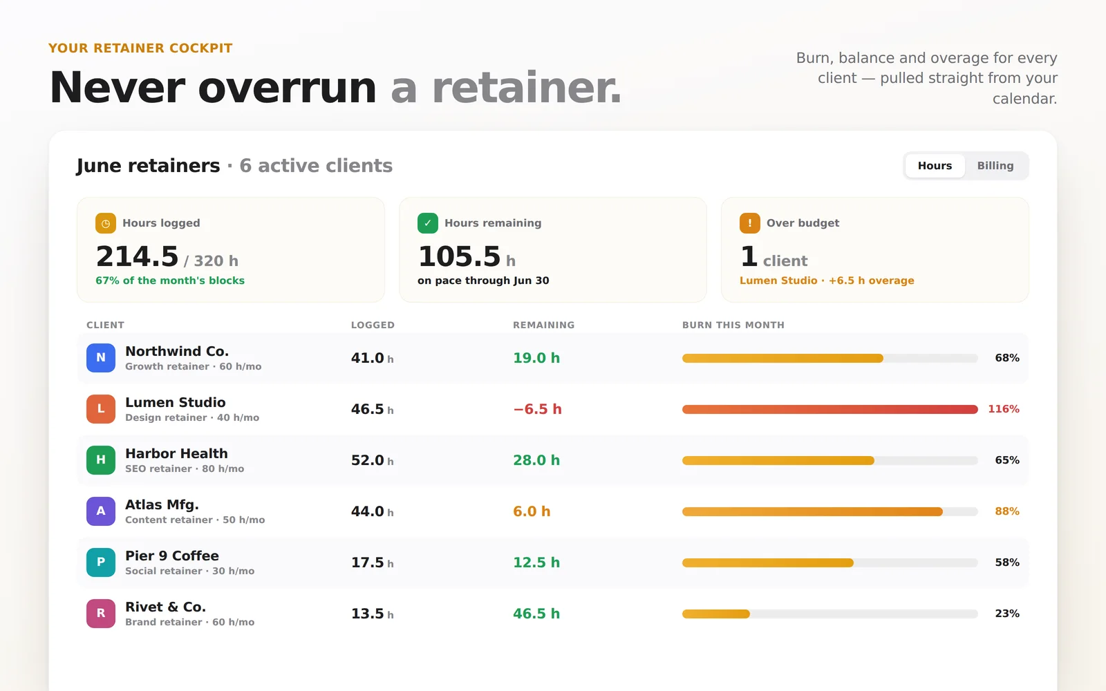Click the Over budget exclamation icon
The width and height of the screenshot is (1106, 691).
(750, 223)
